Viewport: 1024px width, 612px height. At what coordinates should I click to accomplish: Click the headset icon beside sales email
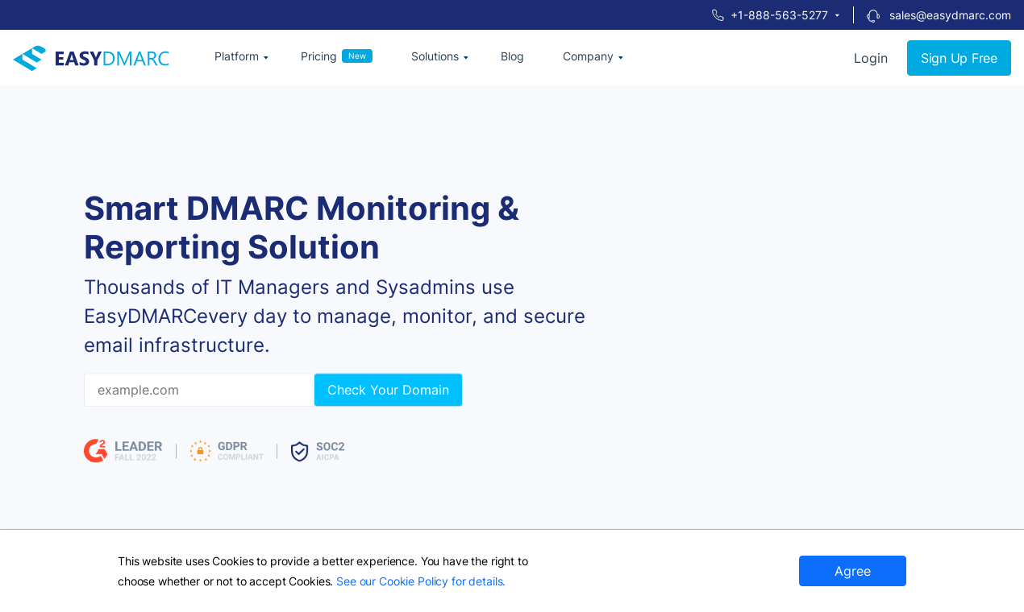872,15
